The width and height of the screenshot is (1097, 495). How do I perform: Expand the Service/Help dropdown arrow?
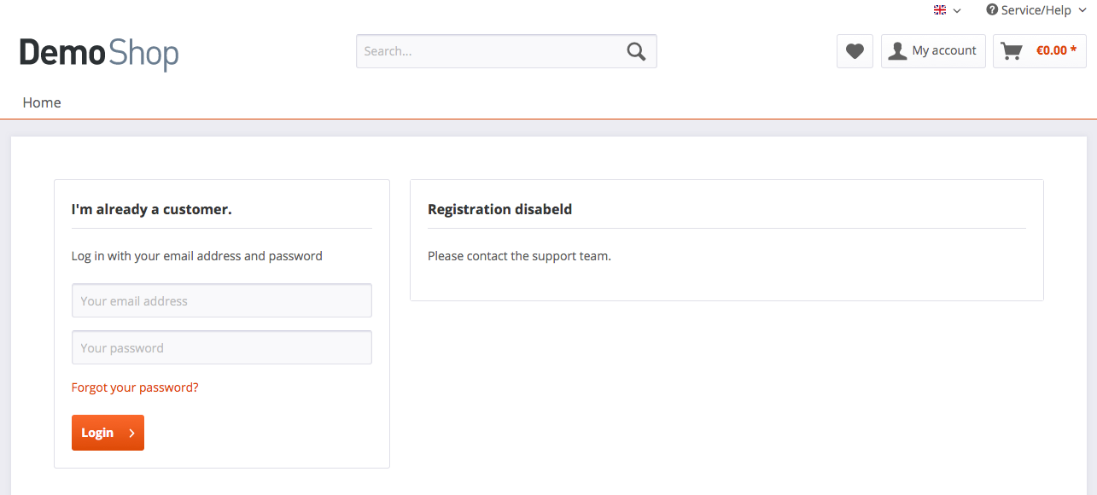pos(1082,10)
